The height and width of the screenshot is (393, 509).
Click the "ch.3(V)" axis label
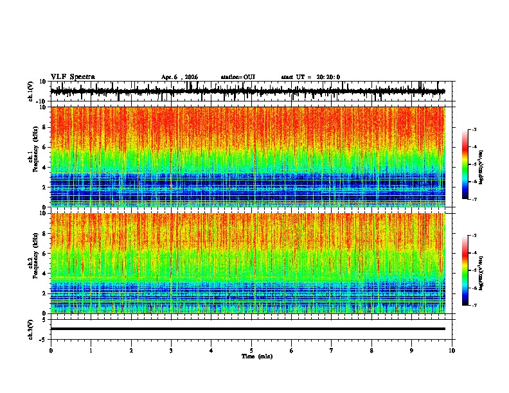31,329
